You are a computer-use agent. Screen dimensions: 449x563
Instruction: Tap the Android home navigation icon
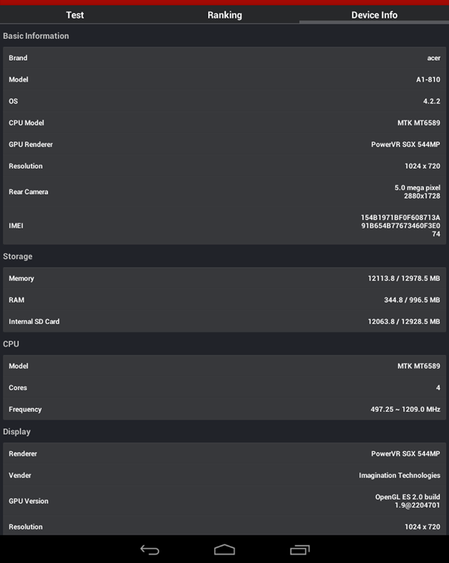click(224, 550)
